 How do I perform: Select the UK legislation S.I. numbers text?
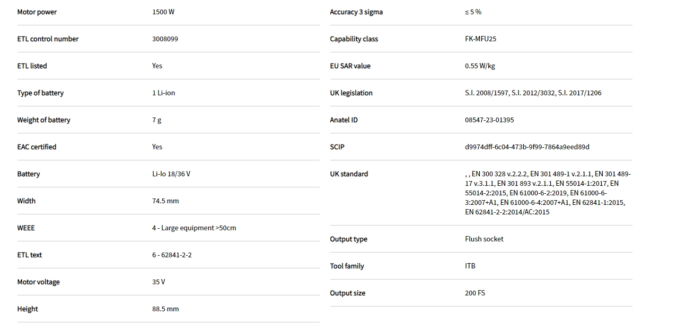coord(533,93)
